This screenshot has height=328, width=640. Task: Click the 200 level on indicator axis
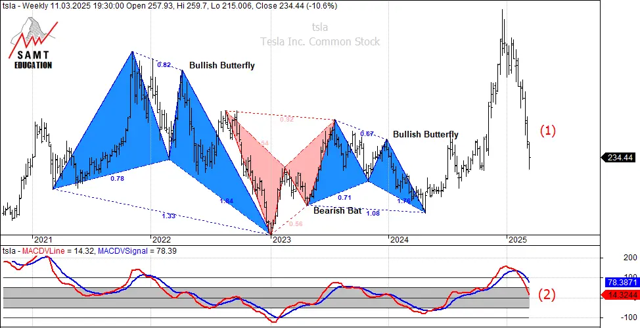[630, 258]
